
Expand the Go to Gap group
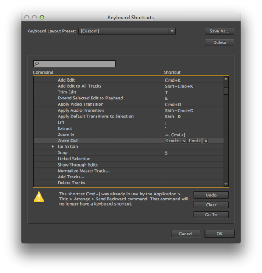[x=53, y=147]
